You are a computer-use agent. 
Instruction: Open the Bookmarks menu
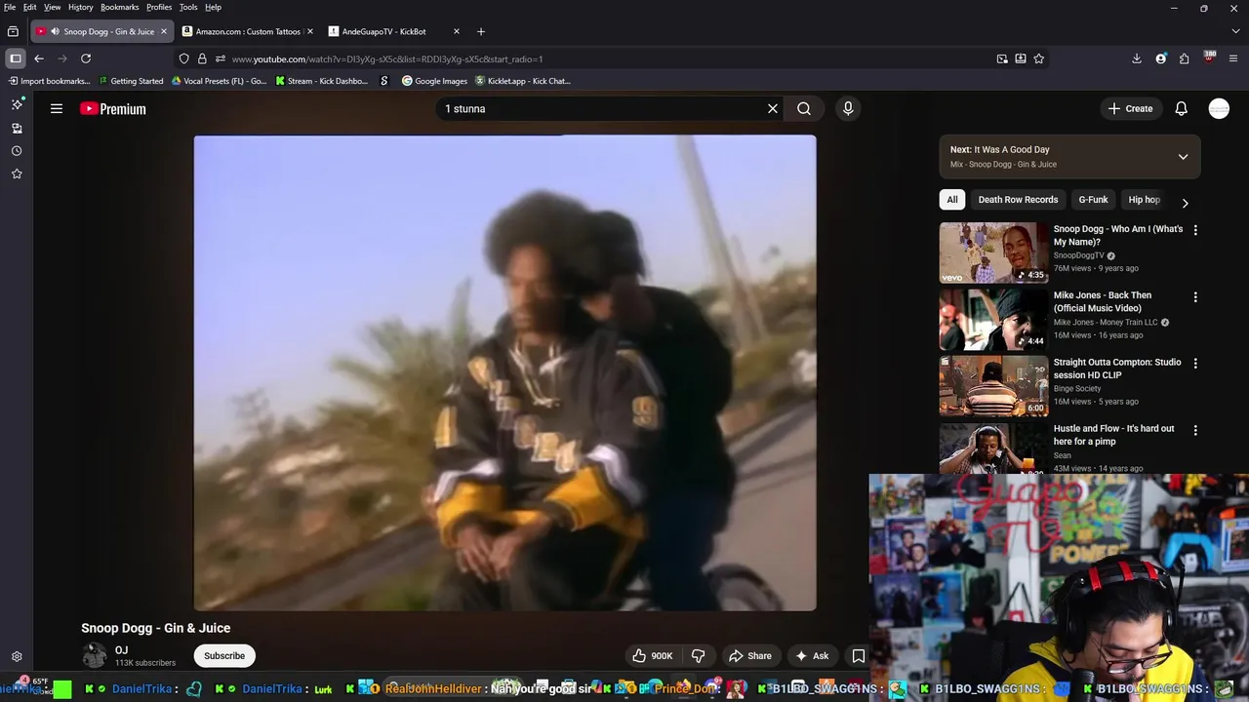[x=120, y=7]
